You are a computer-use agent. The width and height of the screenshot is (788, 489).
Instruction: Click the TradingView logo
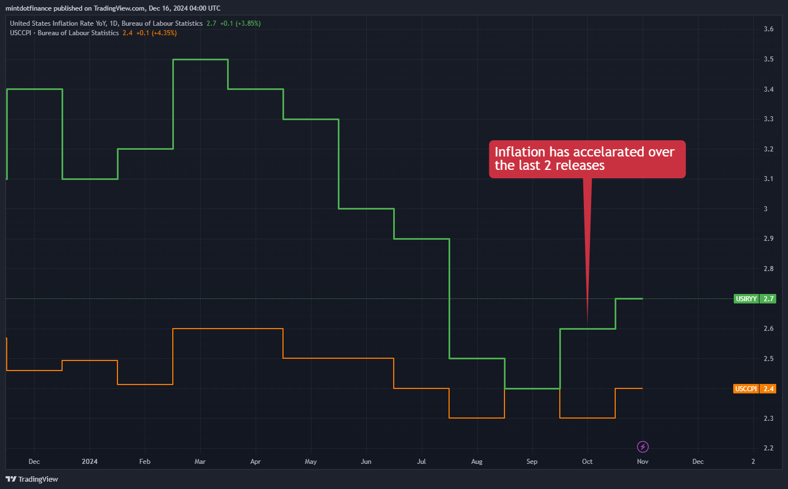click(32, 479)
